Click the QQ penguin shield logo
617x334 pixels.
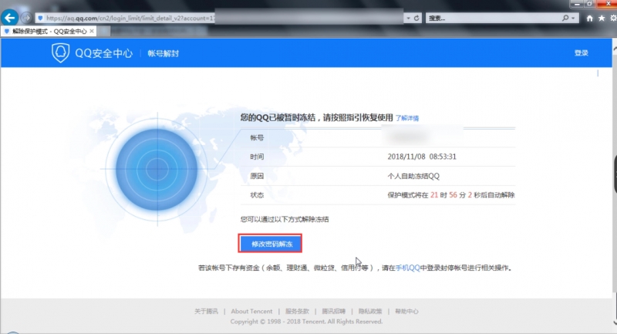tap(60, 52)
